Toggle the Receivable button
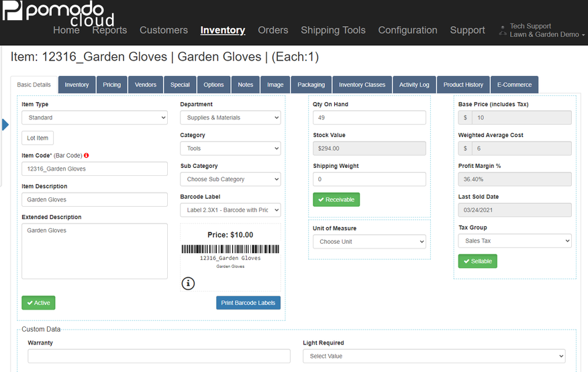588x372 pixels. click(336, 199)
